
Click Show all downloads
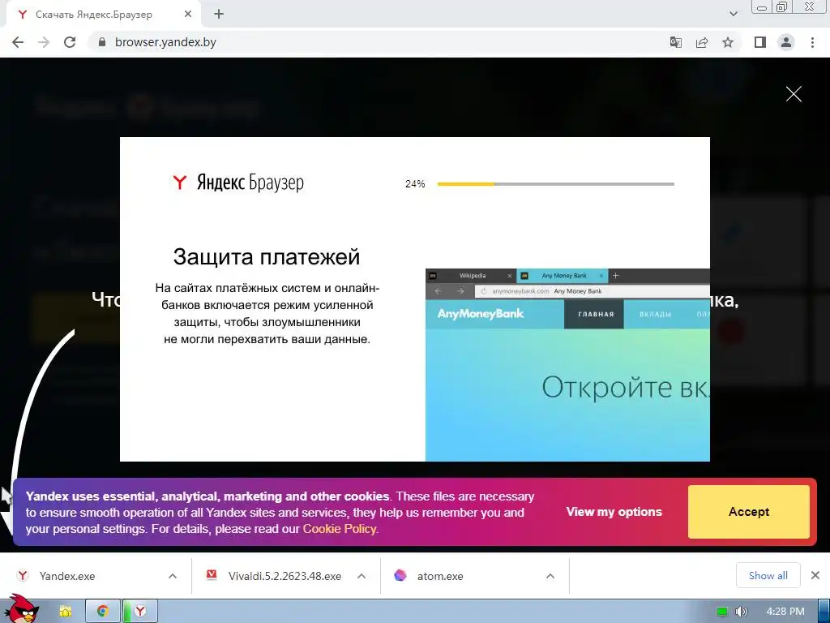point(768,575)
